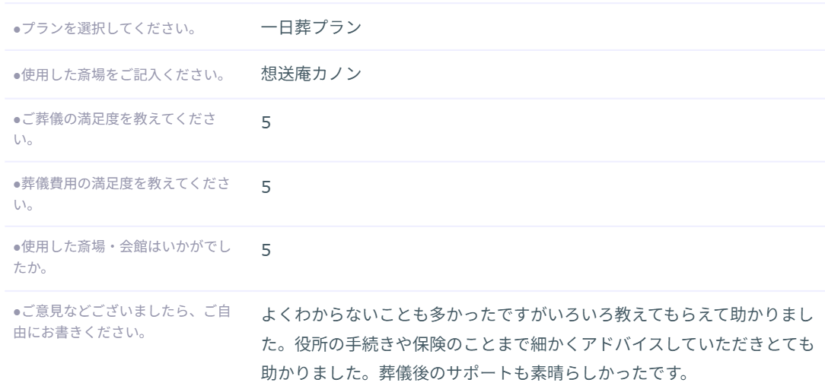The image size is (825, 389).
Task: Click the bullet before '使用した斎場をご記入ください'
Action: 17,77
